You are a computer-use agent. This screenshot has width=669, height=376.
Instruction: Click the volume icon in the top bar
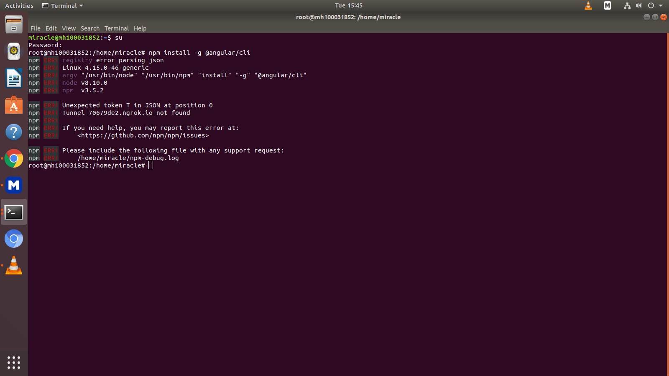pyautogui.click(x=638, y=5)
